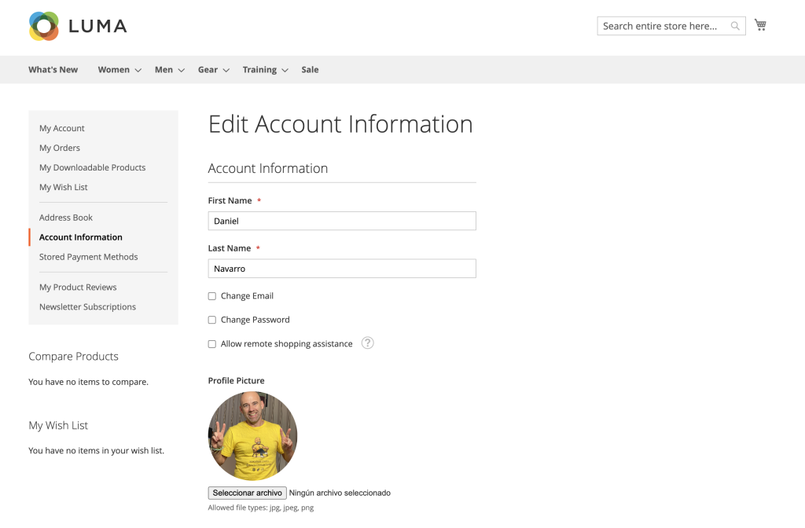Viewport: 805px width, 528px height.
Task: Open Stored Payment Methods link
Action: pos(88,257)
